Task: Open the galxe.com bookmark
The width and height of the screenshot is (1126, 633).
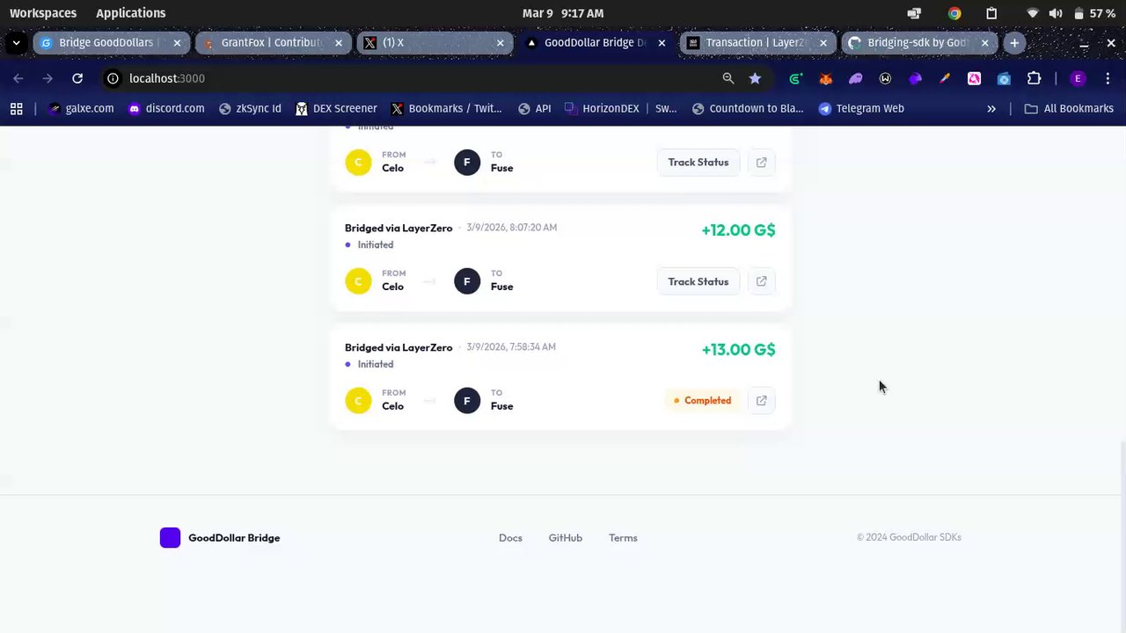Action: pos(81,109)
